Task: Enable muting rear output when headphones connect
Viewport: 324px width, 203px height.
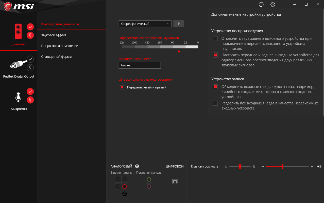Action: click(x=215, y=39)
